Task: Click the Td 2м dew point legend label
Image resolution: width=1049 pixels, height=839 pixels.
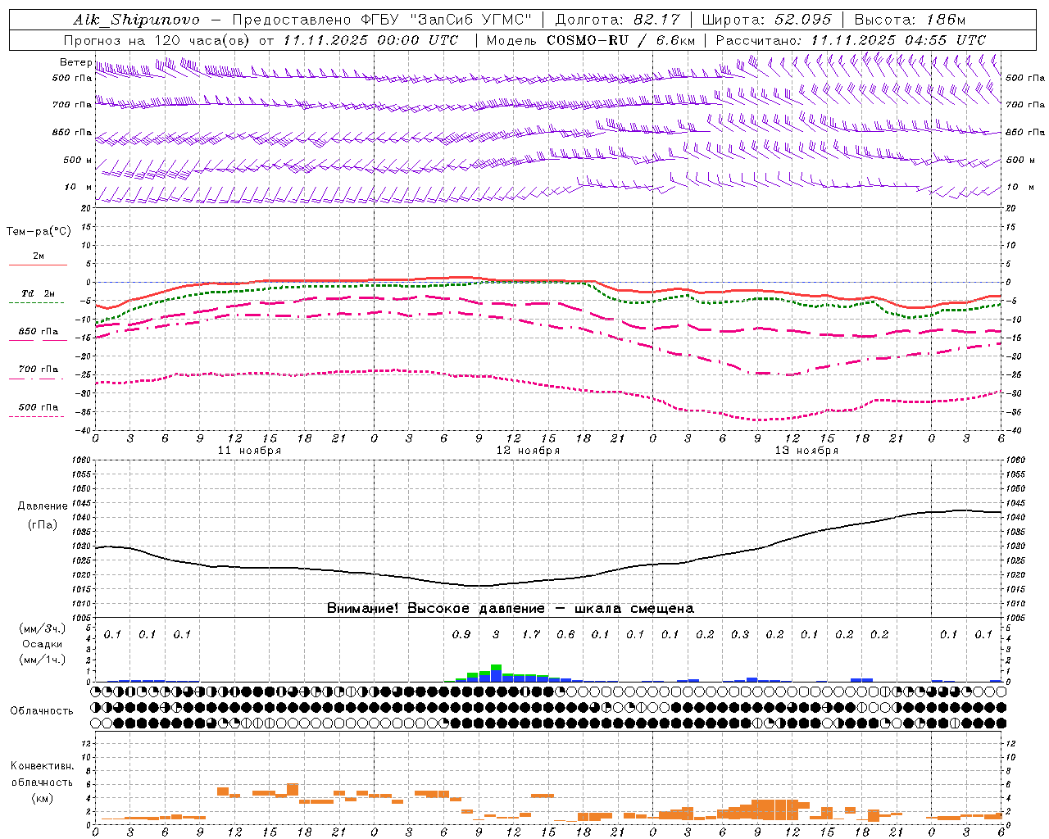Action: pyautogui.click(x=38, y=293)
